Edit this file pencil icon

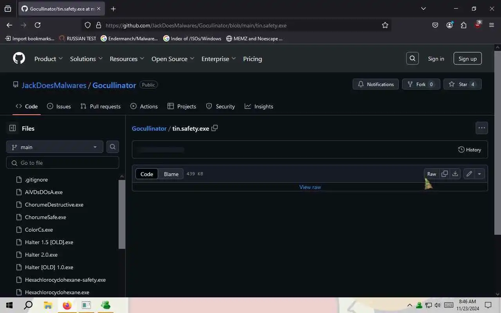coord(469,174)
